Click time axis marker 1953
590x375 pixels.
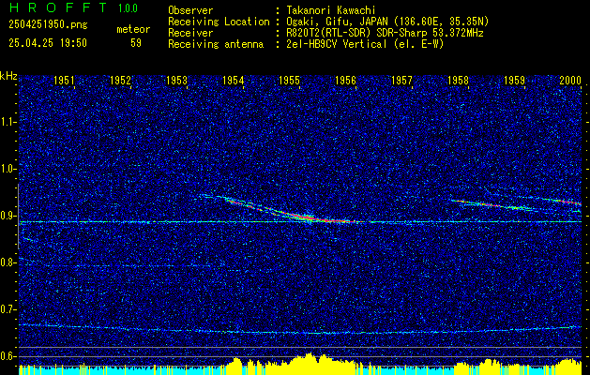click(x=176, y=80)
